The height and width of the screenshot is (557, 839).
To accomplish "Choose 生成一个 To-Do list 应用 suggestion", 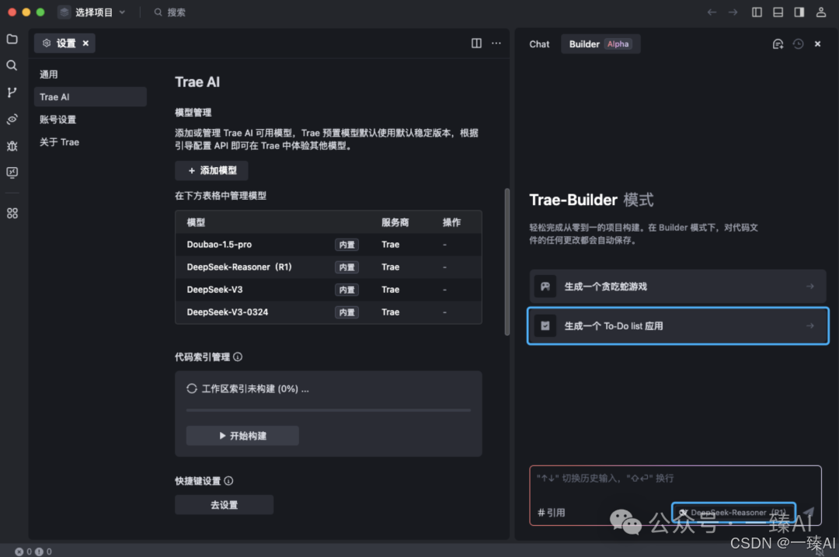I will click(677, 325).
